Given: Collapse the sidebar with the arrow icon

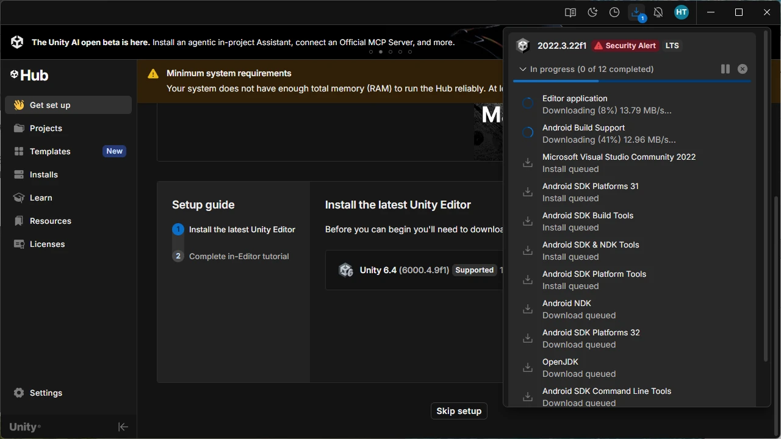Looking at the screenshot, I should [123, 427].
